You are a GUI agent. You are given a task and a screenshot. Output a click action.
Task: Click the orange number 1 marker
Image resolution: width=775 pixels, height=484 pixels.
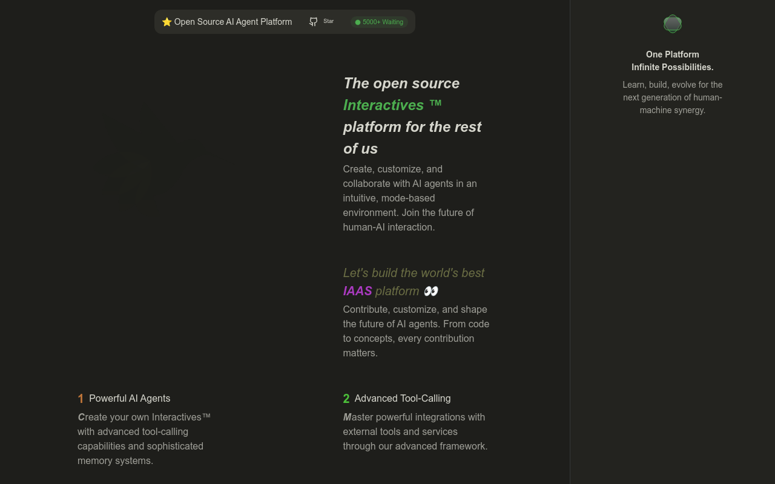(81, 399)
